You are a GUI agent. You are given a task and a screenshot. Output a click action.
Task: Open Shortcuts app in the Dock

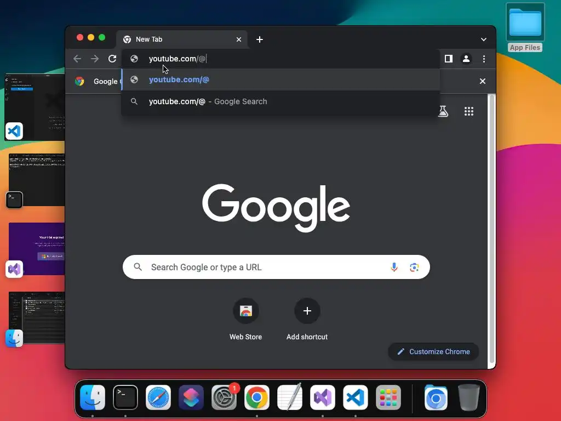191,397
